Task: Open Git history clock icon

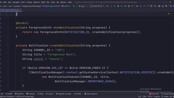Action: click(x=151, y=6)
